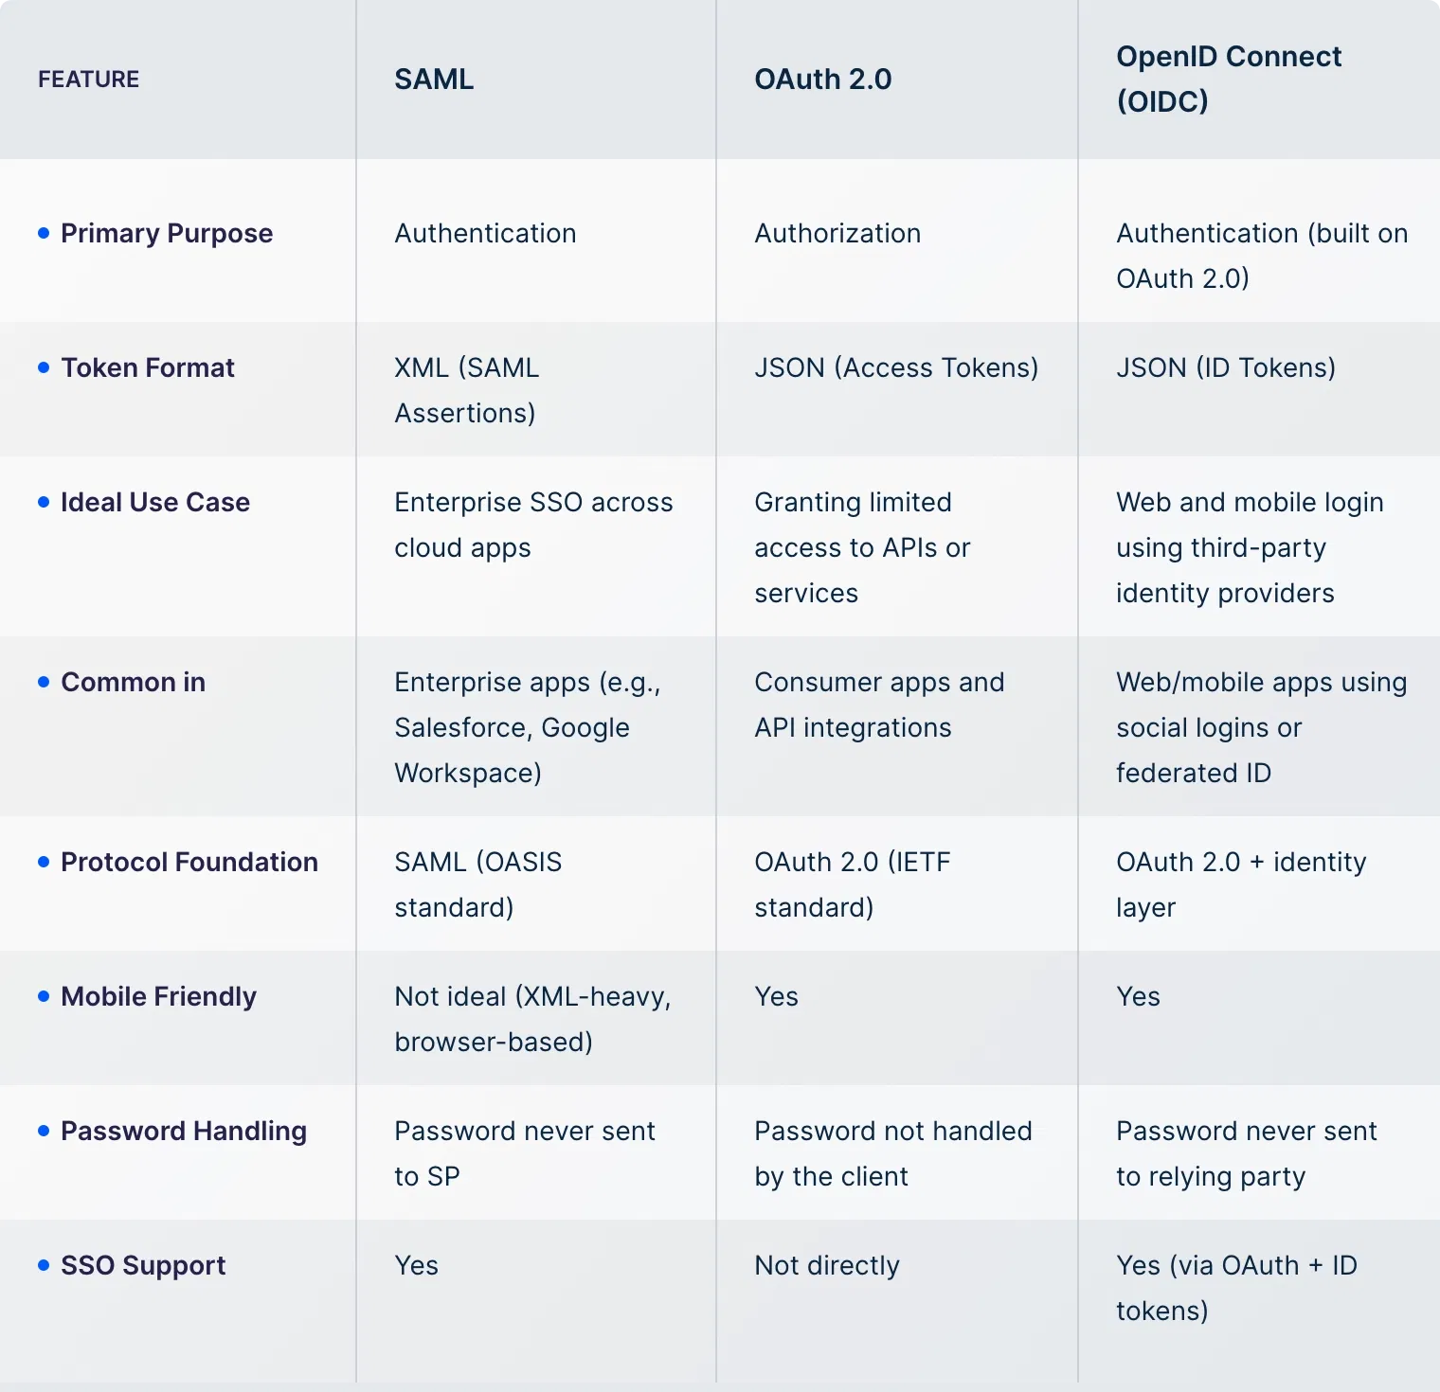Image resolution: width=1440 pixels, height=1392 pixels.
Task: Click the blue bullet beside Mobile Friendly
Action: (x=44, y=996)
